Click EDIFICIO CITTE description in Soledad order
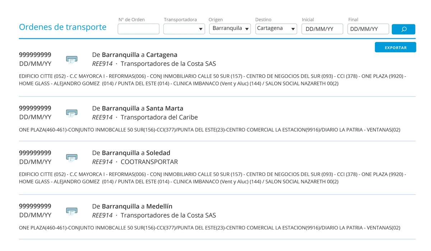This screenshot has width=431, height=251. (x=213, y=178)
